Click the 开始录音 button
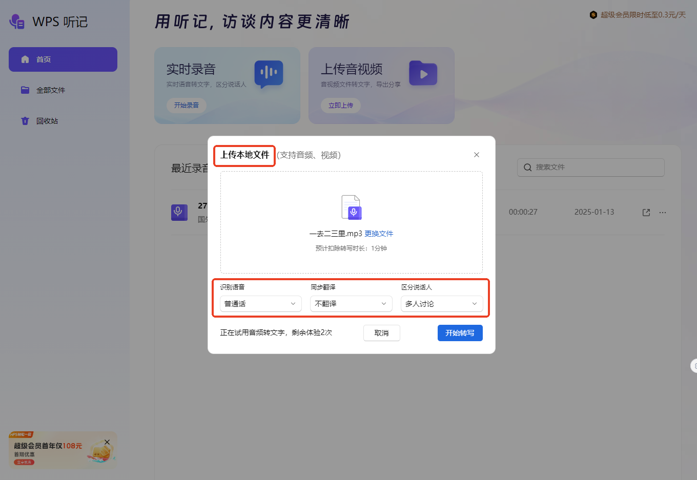Screen dimensions: 697x480 (186, 106)
